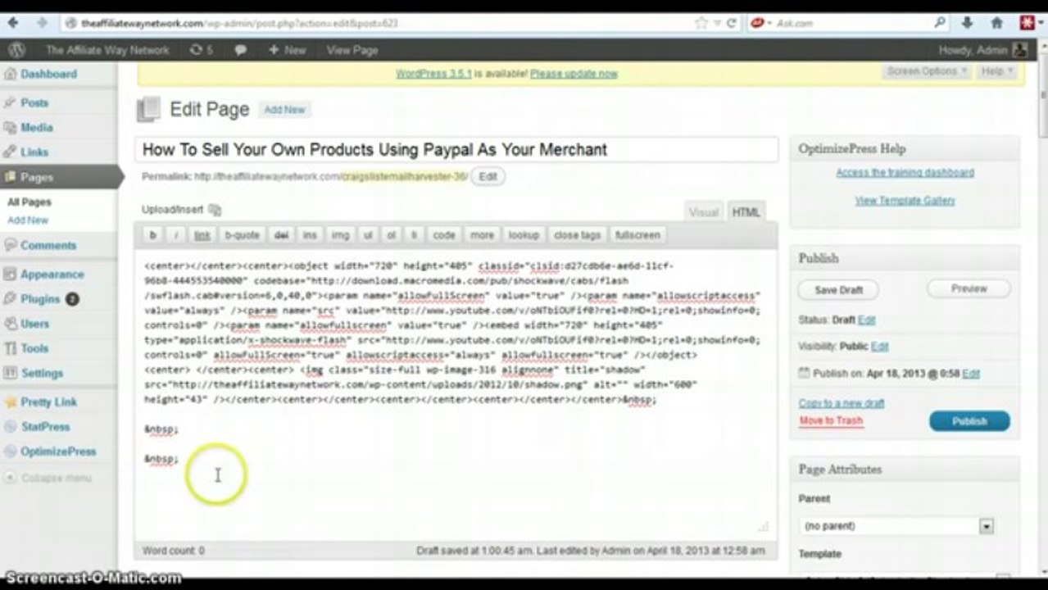1048x590 pixels.
Task: Click the blue Publish button
Action: tap(969, 421)
